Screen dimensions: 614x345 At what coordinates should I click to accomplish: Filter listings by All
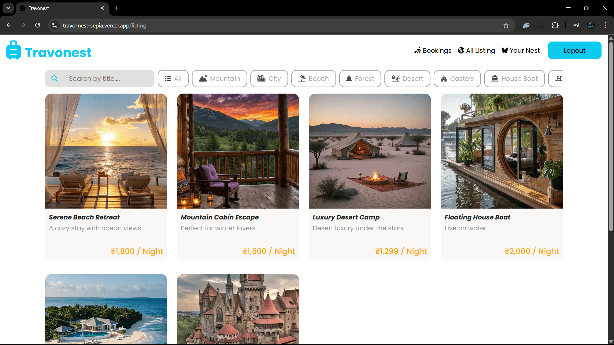coord(173,79)
